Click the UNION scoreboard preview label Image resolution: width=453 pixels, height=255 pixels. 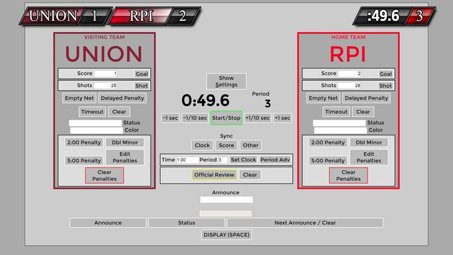coord(53,16)
